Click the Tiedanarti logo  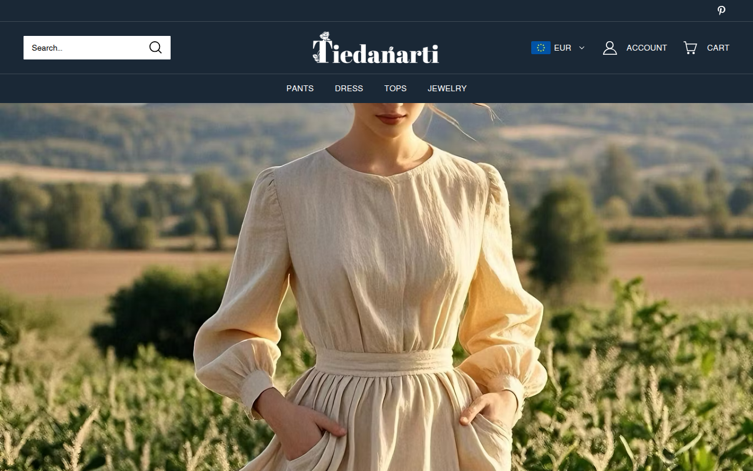(x=376, y=48)
